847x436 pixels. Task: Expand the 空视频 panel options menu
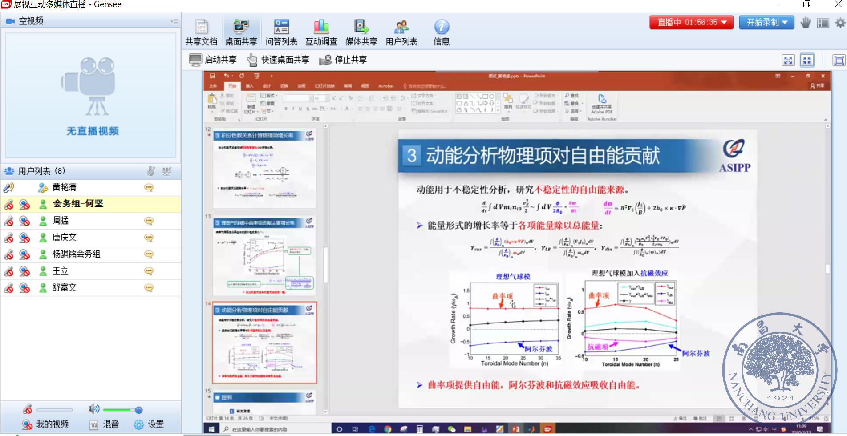[x=173, y=21]
